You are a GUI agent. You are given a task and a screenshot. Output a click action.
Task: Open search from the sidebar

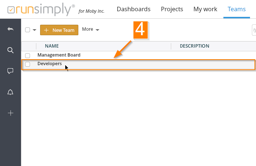10,50
